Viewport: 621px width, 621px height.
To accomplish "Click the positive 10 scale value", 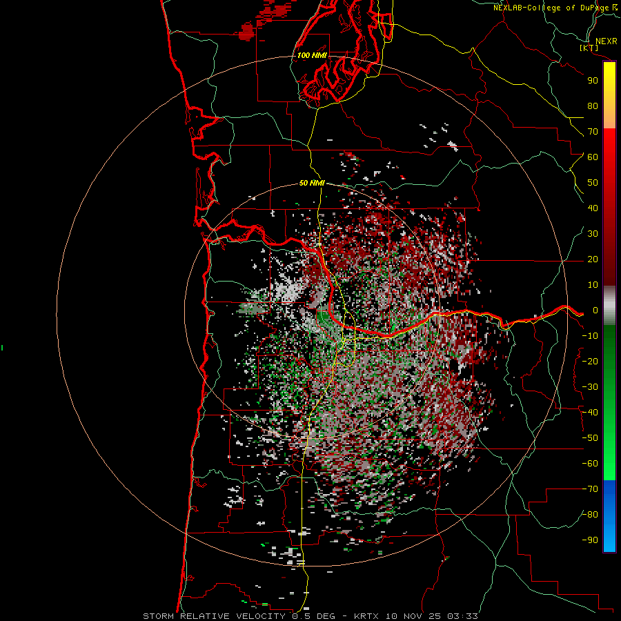I will pos(593,285).
